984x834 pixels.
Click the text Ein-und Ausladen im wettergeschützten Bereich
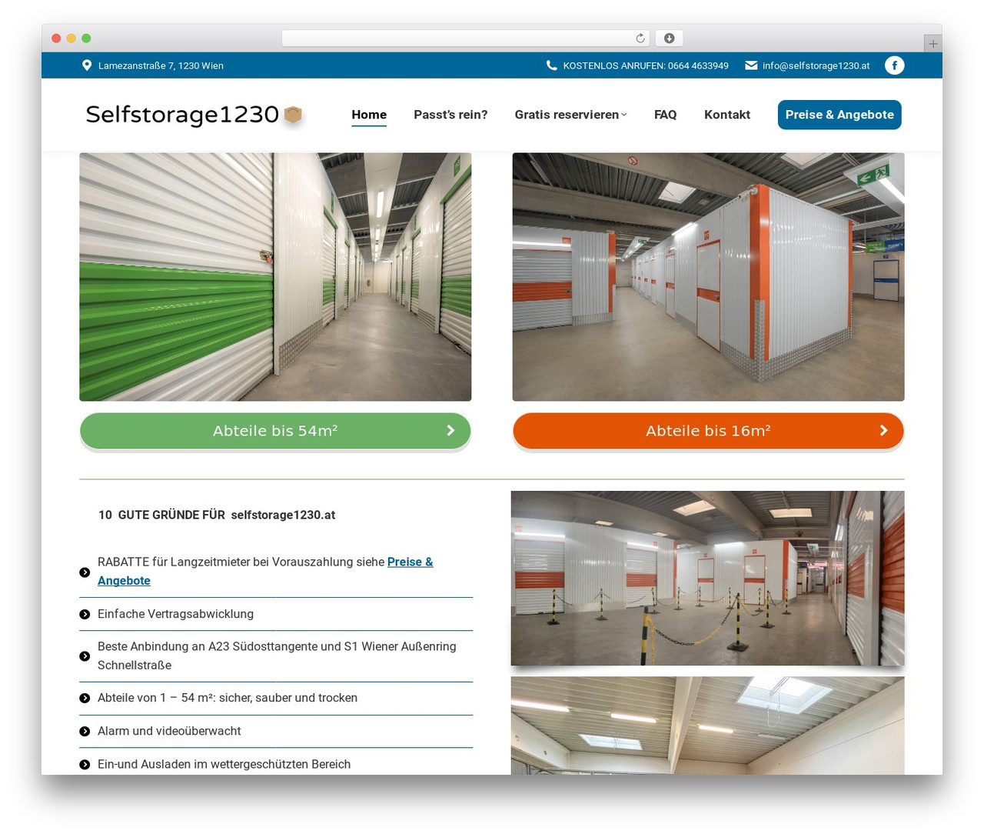[x=224, y=764]
